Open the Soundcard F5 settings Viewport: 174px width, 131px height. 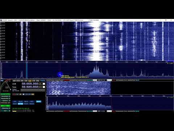tap(5, 96)
